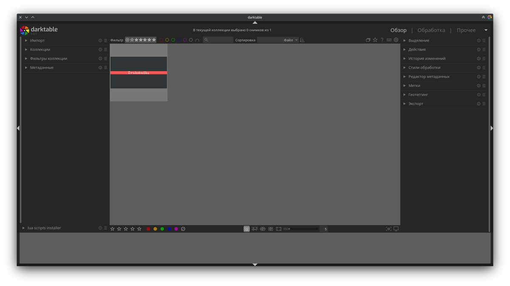
Task: Switch to the Обзор view
Action: (399, 30)
